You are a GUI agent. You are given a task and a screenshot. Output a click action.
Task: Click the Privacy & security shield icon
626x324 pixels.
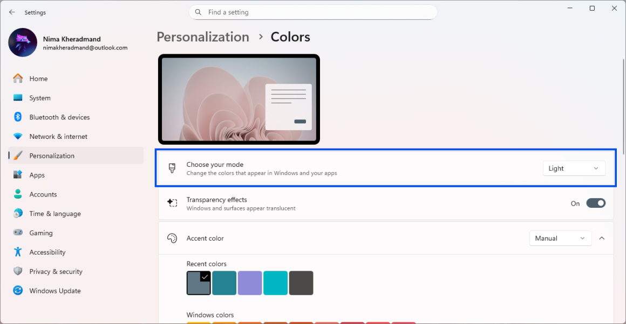[x=18, y=272]
